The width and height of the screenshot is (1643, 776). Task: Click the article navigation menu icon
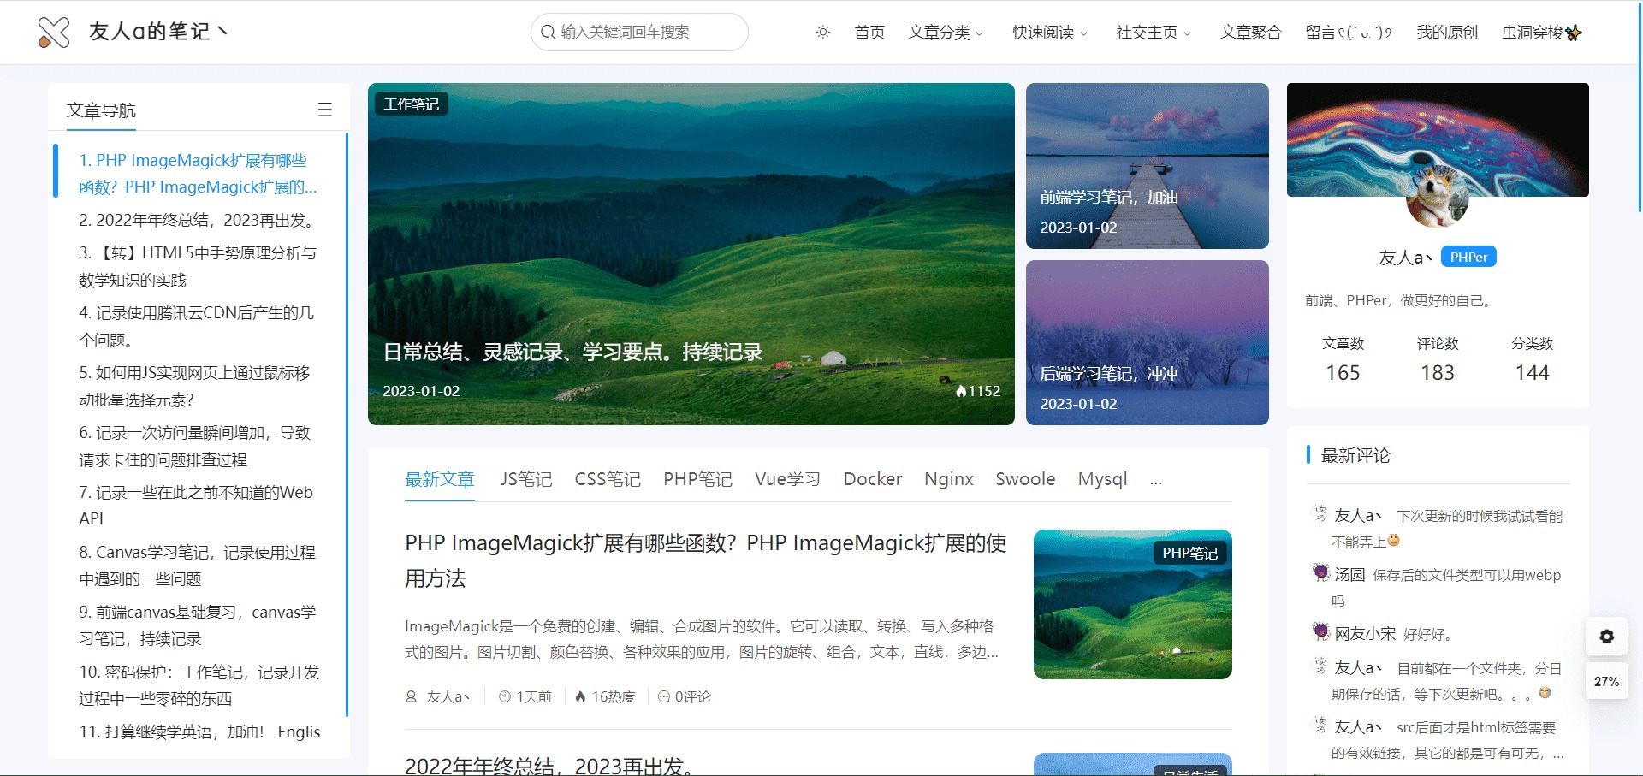pyautogui.click(x=325, y=110)
